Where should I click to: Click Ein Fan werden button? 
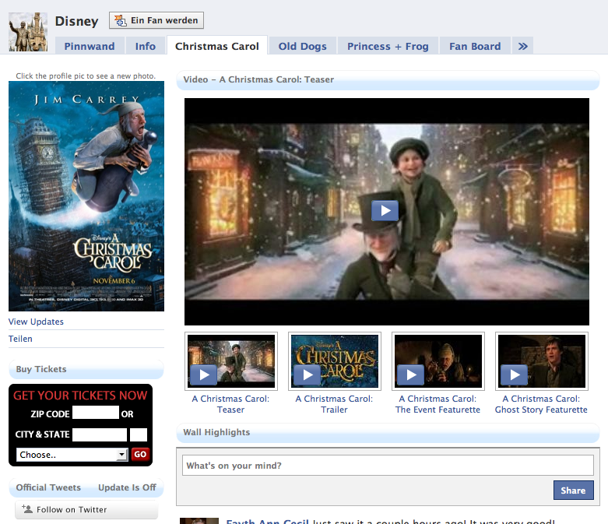tap(156, 20)
